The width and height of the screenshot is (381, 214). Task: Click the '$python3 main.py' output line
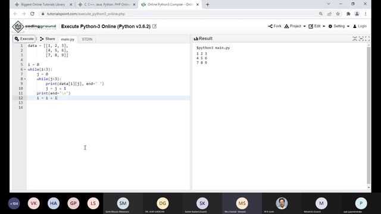[x=213, y=48]
